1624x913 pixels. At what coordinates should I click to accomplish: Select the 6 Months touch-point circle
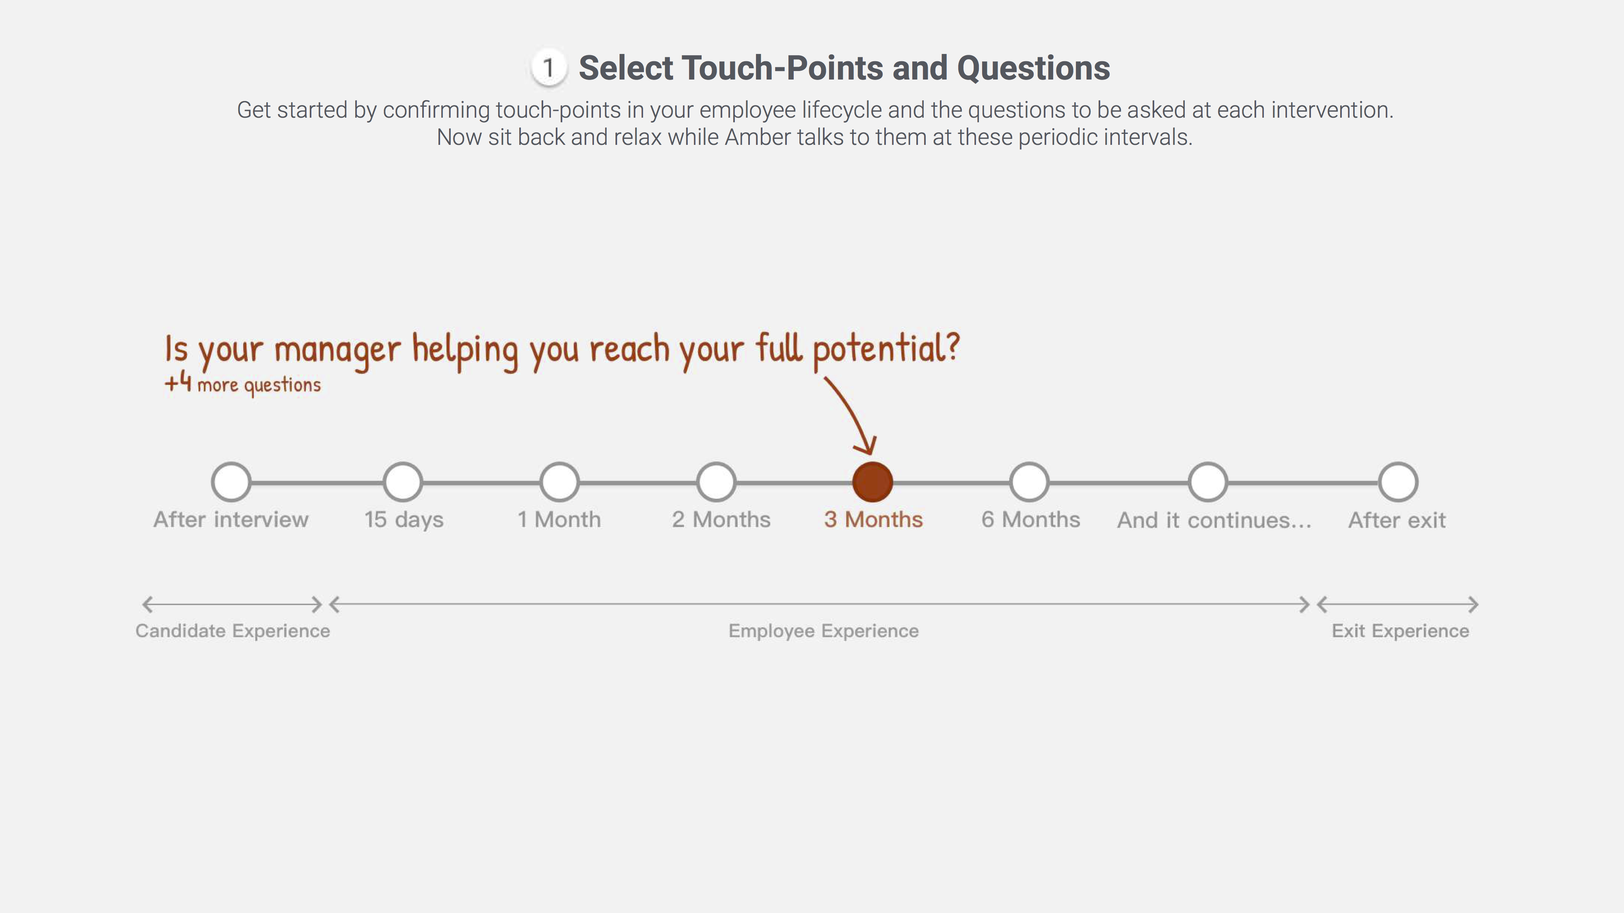pos(1030,482)
